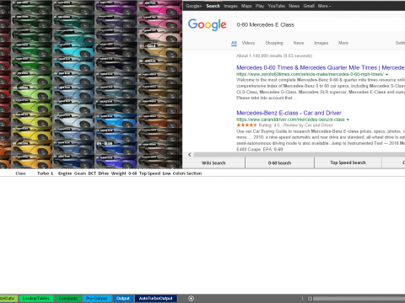Image resolution: width=405 pixels, height=303 pixels.
Task: Open Play in the top Google bar
Action: [x=260, y=6]
